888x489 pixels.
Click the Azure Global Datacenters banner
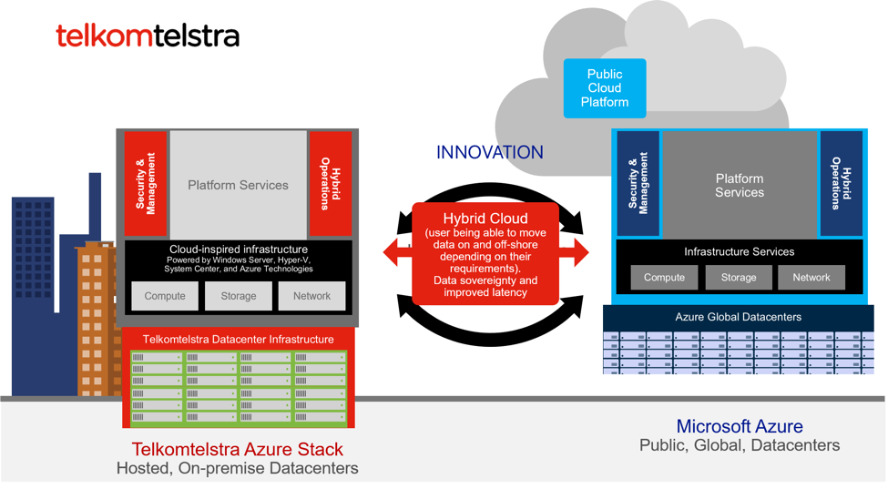[x=739, y=318]
